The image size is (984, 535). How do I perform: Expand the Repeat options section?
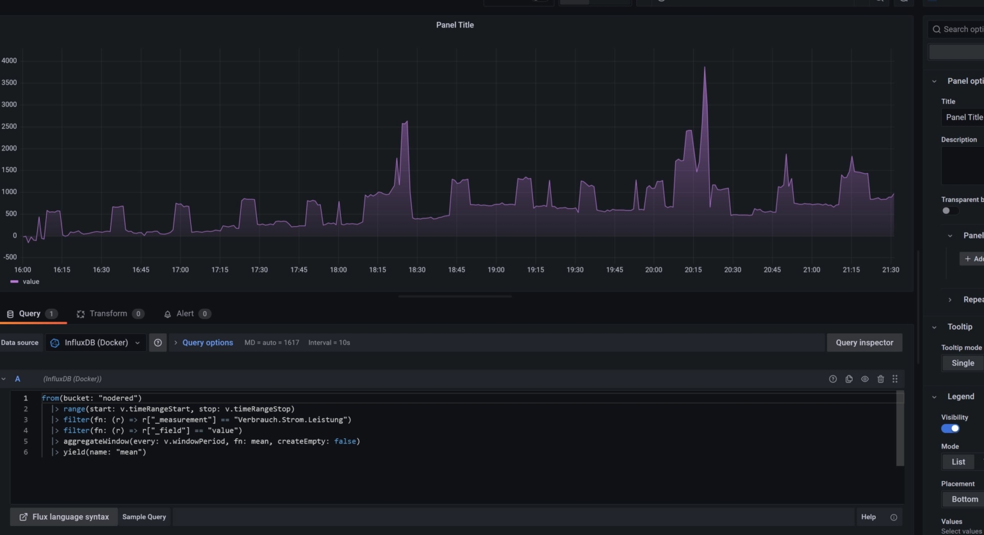coord(950,299)
